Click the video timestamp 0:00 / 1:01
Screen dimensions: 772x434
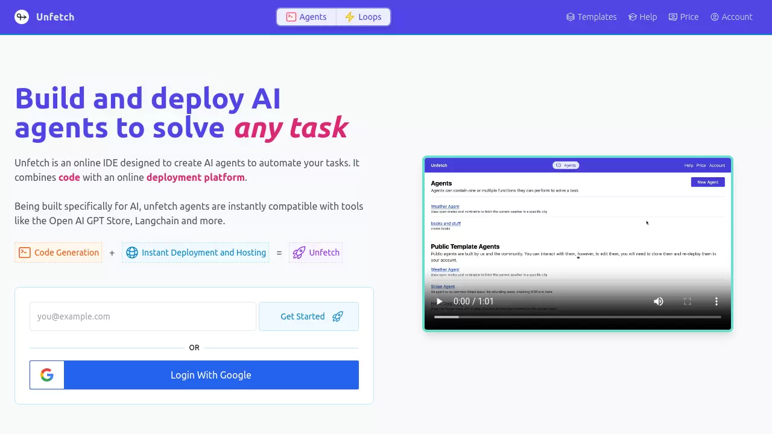tap(473, 301)
